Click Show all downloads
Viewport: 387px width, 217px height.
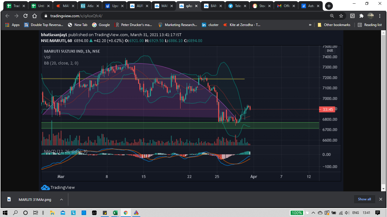click(x=364, y=199)
